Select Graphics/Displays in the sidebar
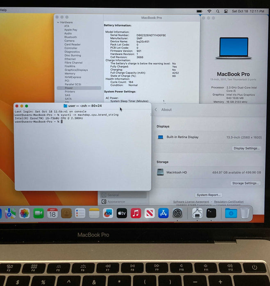 [x=76, y=70]
